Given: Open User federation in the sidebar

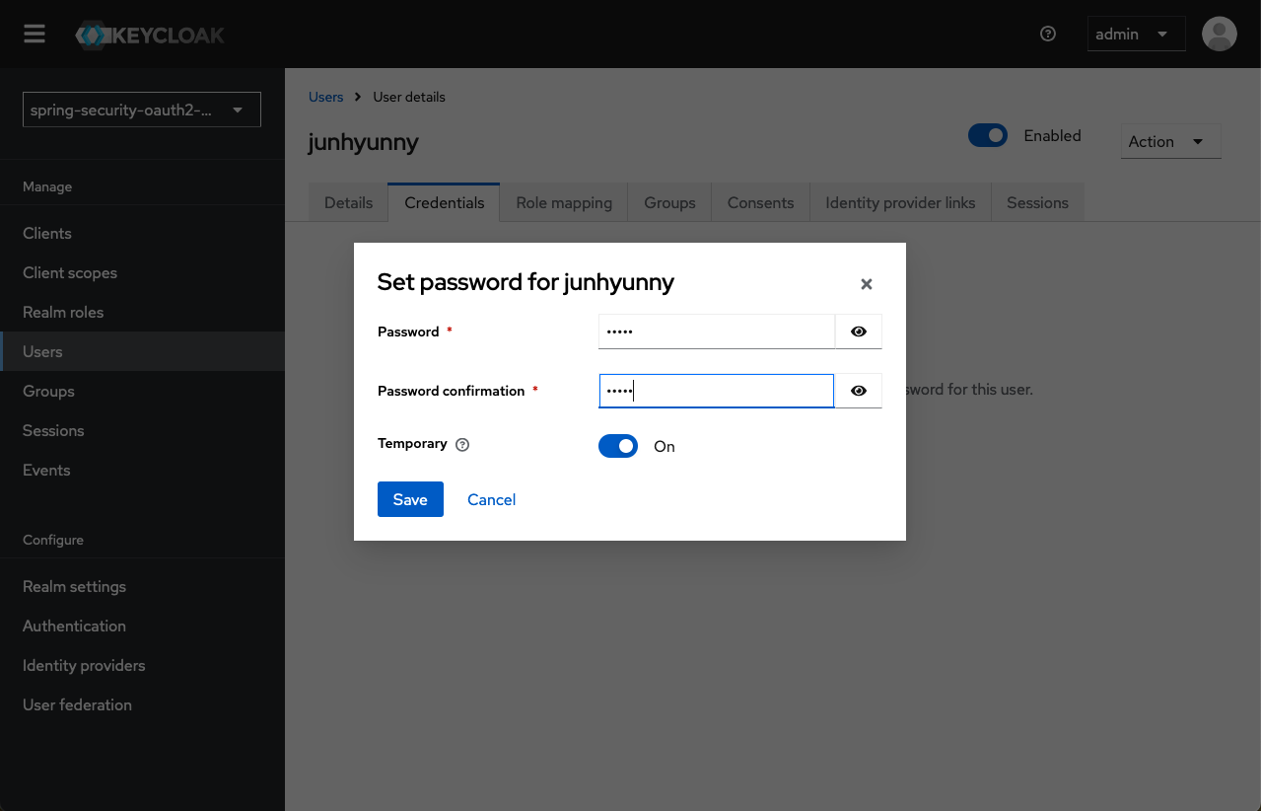Looking at the screenshot, I should click(x=142, y=704).
